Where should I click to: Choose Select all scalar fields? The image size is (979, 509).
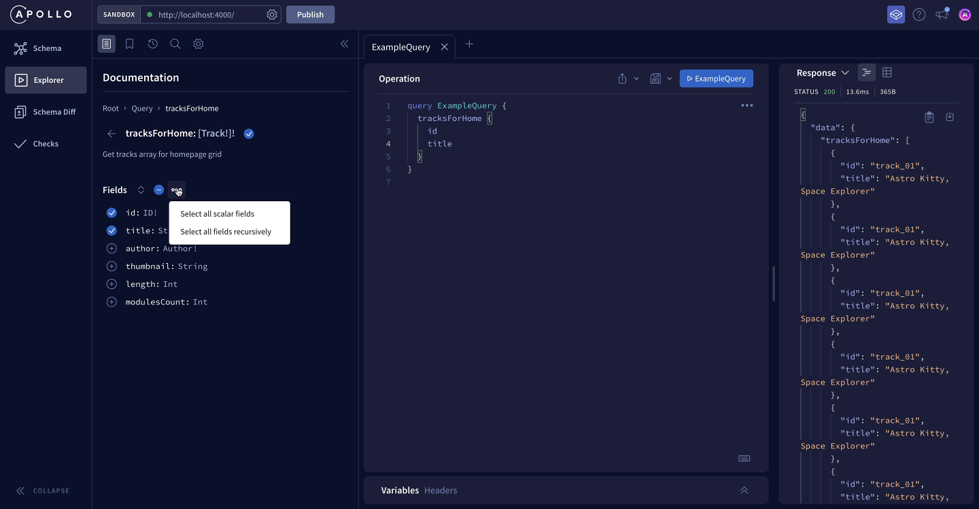(230, 214)
